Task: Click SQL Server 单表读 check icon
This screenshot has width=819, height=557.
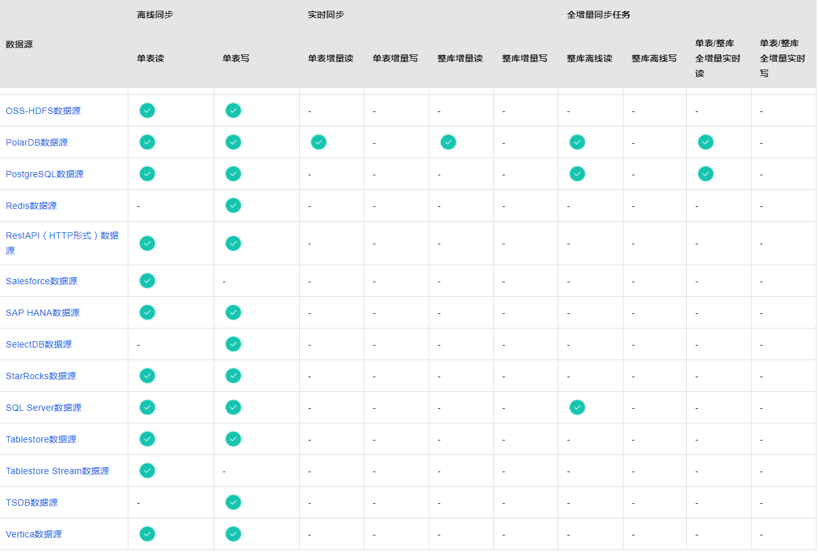Action: pos(147,407)
